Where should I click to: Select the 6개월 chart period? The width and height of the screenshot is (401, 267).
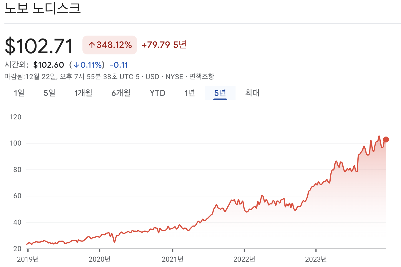(120, 93)
